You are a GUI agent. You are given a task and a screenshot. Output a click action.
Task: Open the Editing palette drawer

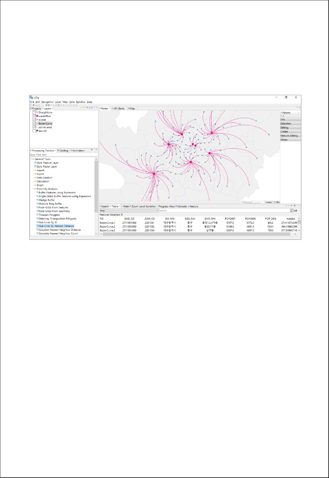click(x=290, y=127)
